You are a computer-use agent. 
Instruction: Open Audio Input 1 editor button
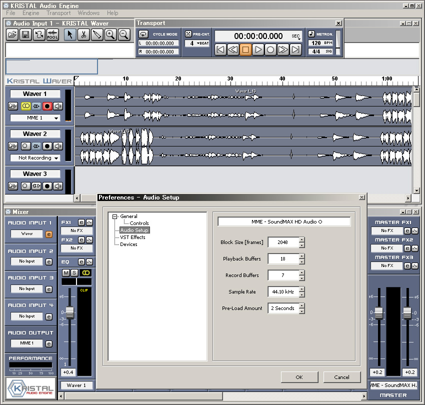pyautogui.click(x=49, y=234)
